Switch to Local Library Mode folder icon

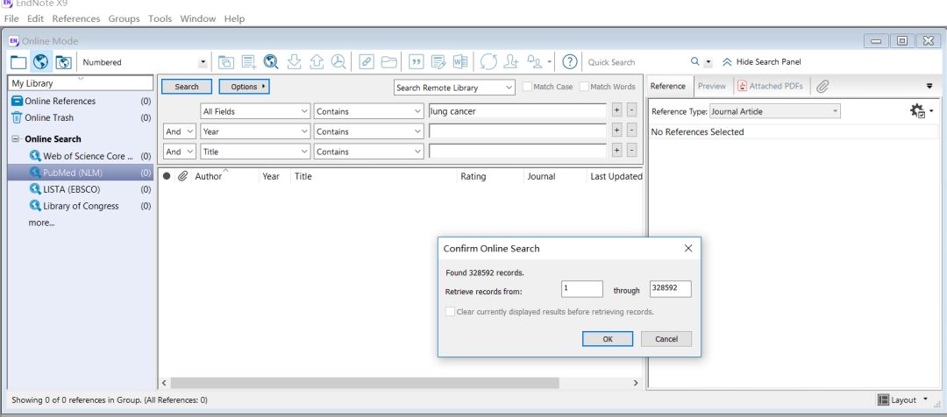(x=18, y=62)
